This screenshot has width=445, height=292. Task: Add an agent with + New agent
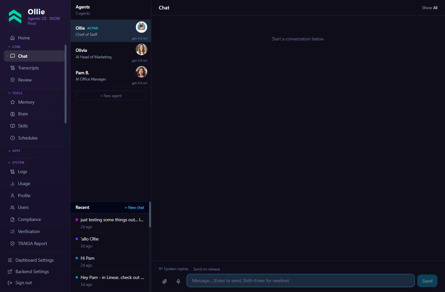click(111, 95)
